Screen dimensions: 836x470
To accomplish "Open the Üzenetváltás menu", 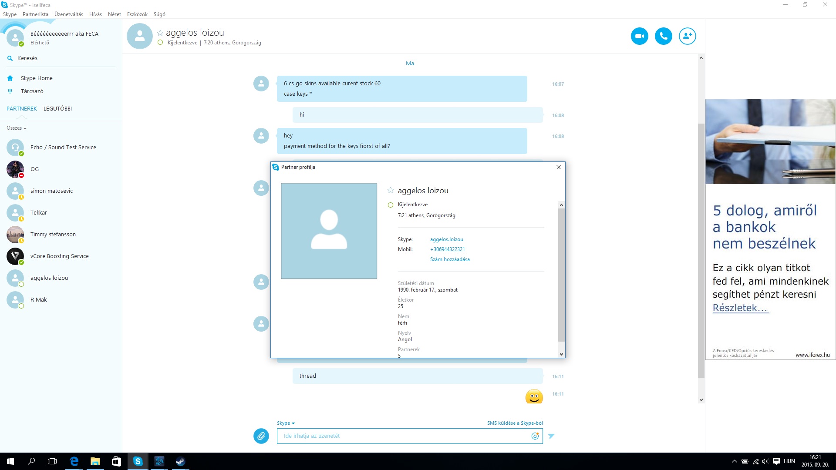I will click(x=69, y=14).
